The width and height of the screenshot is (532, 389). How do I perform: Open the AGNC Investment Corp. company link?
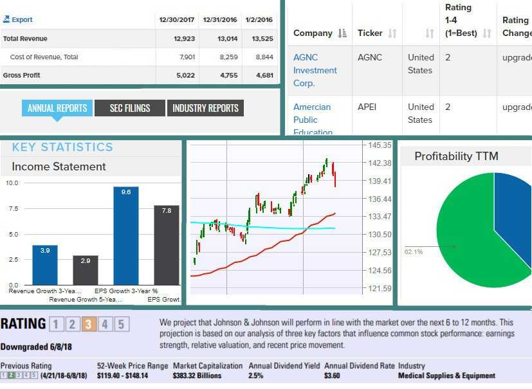click(315, 70)
